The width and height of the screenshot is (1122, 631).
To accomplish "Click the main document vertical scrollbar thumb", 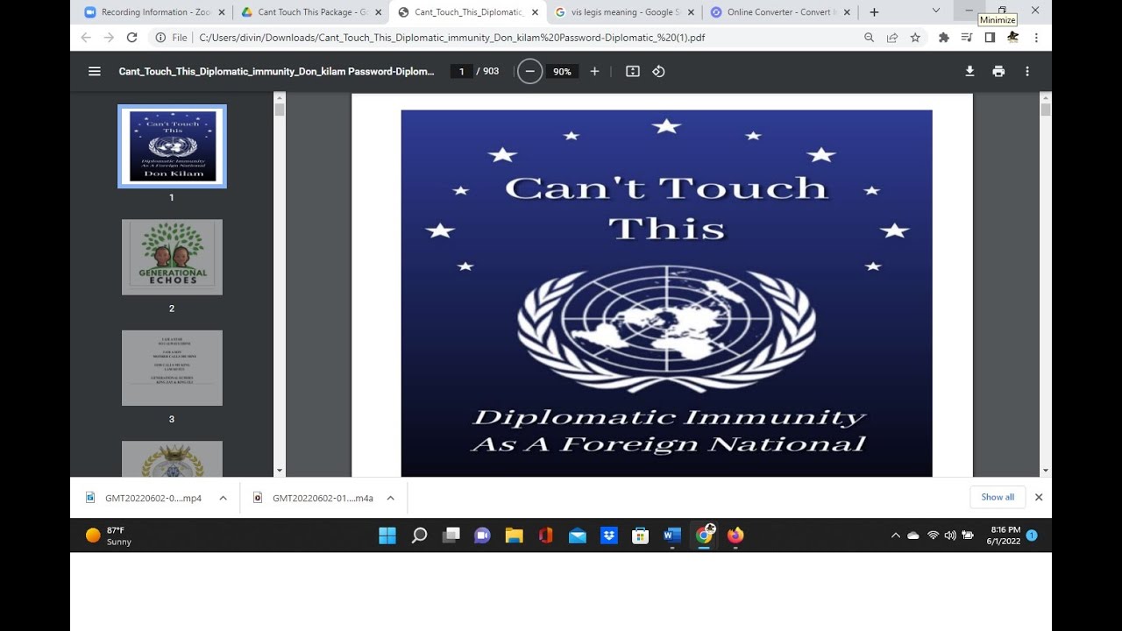I will click(1045, 110).
